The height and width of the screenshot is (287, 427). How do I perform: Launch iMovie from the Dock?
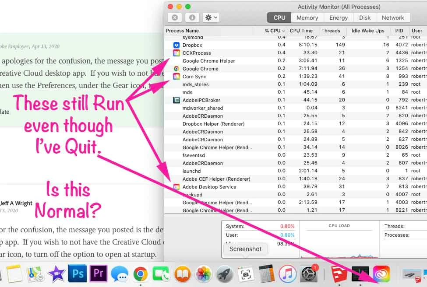tap(56, 274)
